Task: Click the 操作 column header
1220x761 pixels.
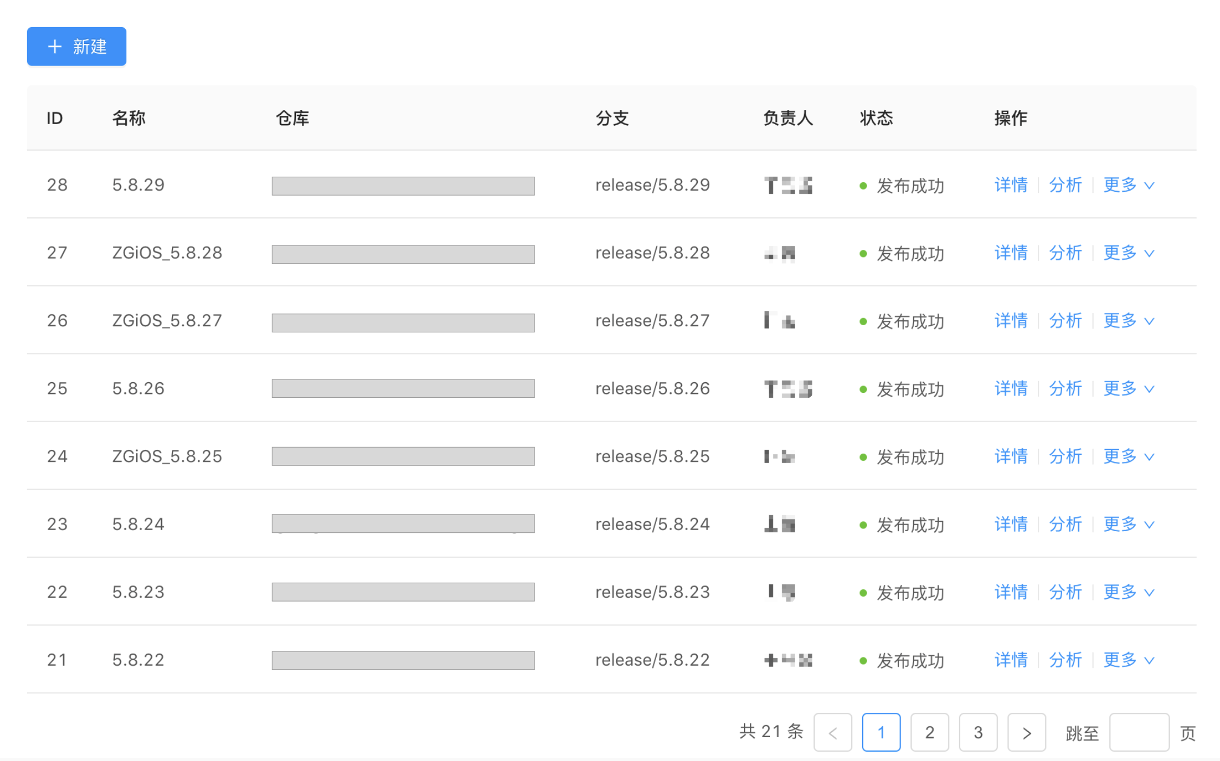Action: point(1011,118)
